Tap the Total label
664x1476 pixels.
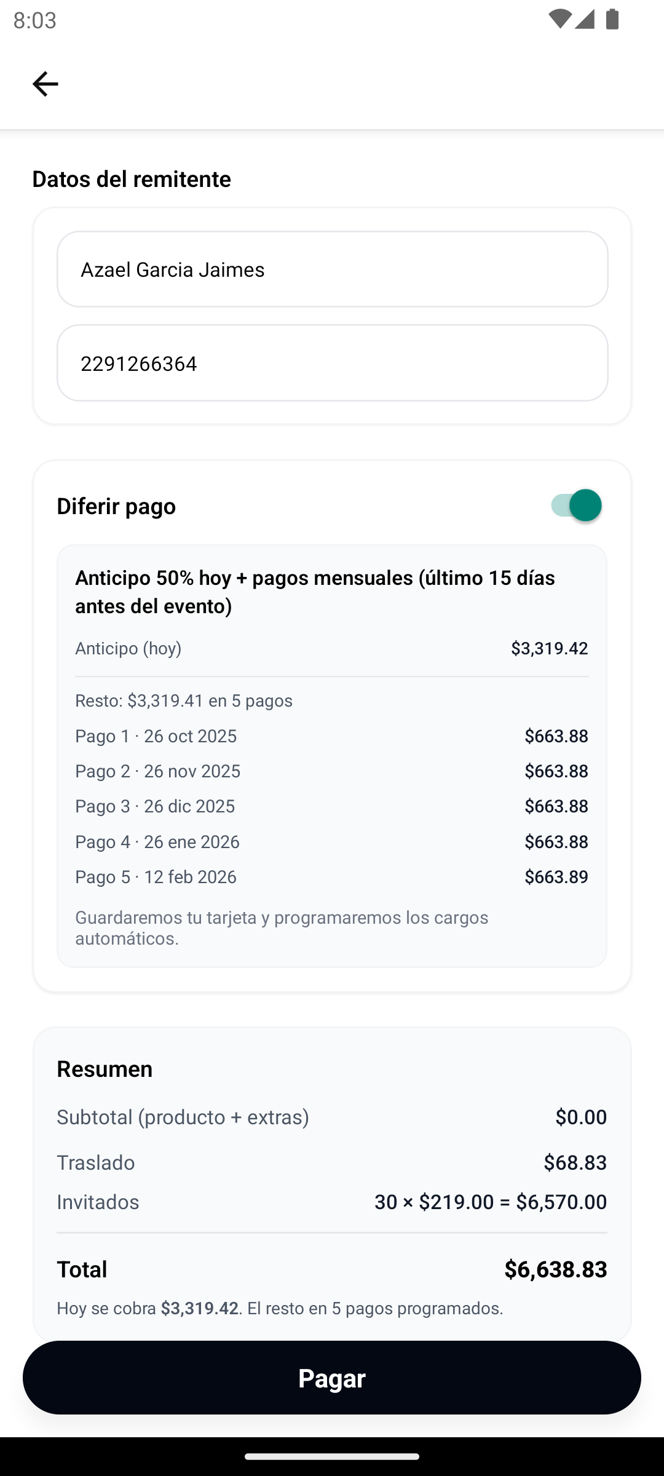pyautogui.click(x=82, y=1269)
